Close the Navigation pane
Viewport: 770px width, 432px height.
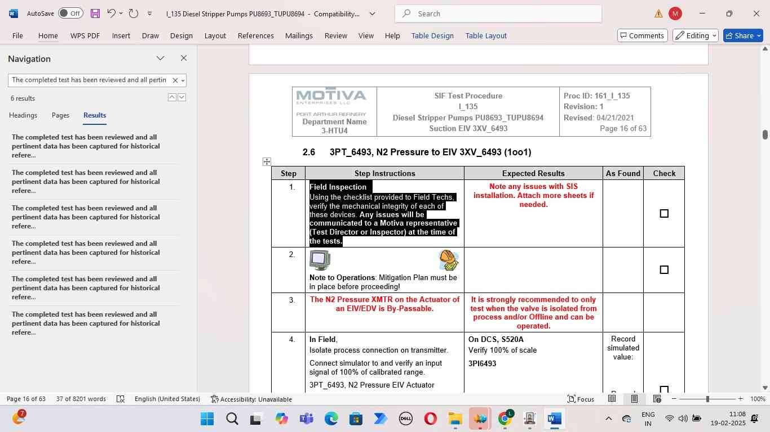pos(183,58)
